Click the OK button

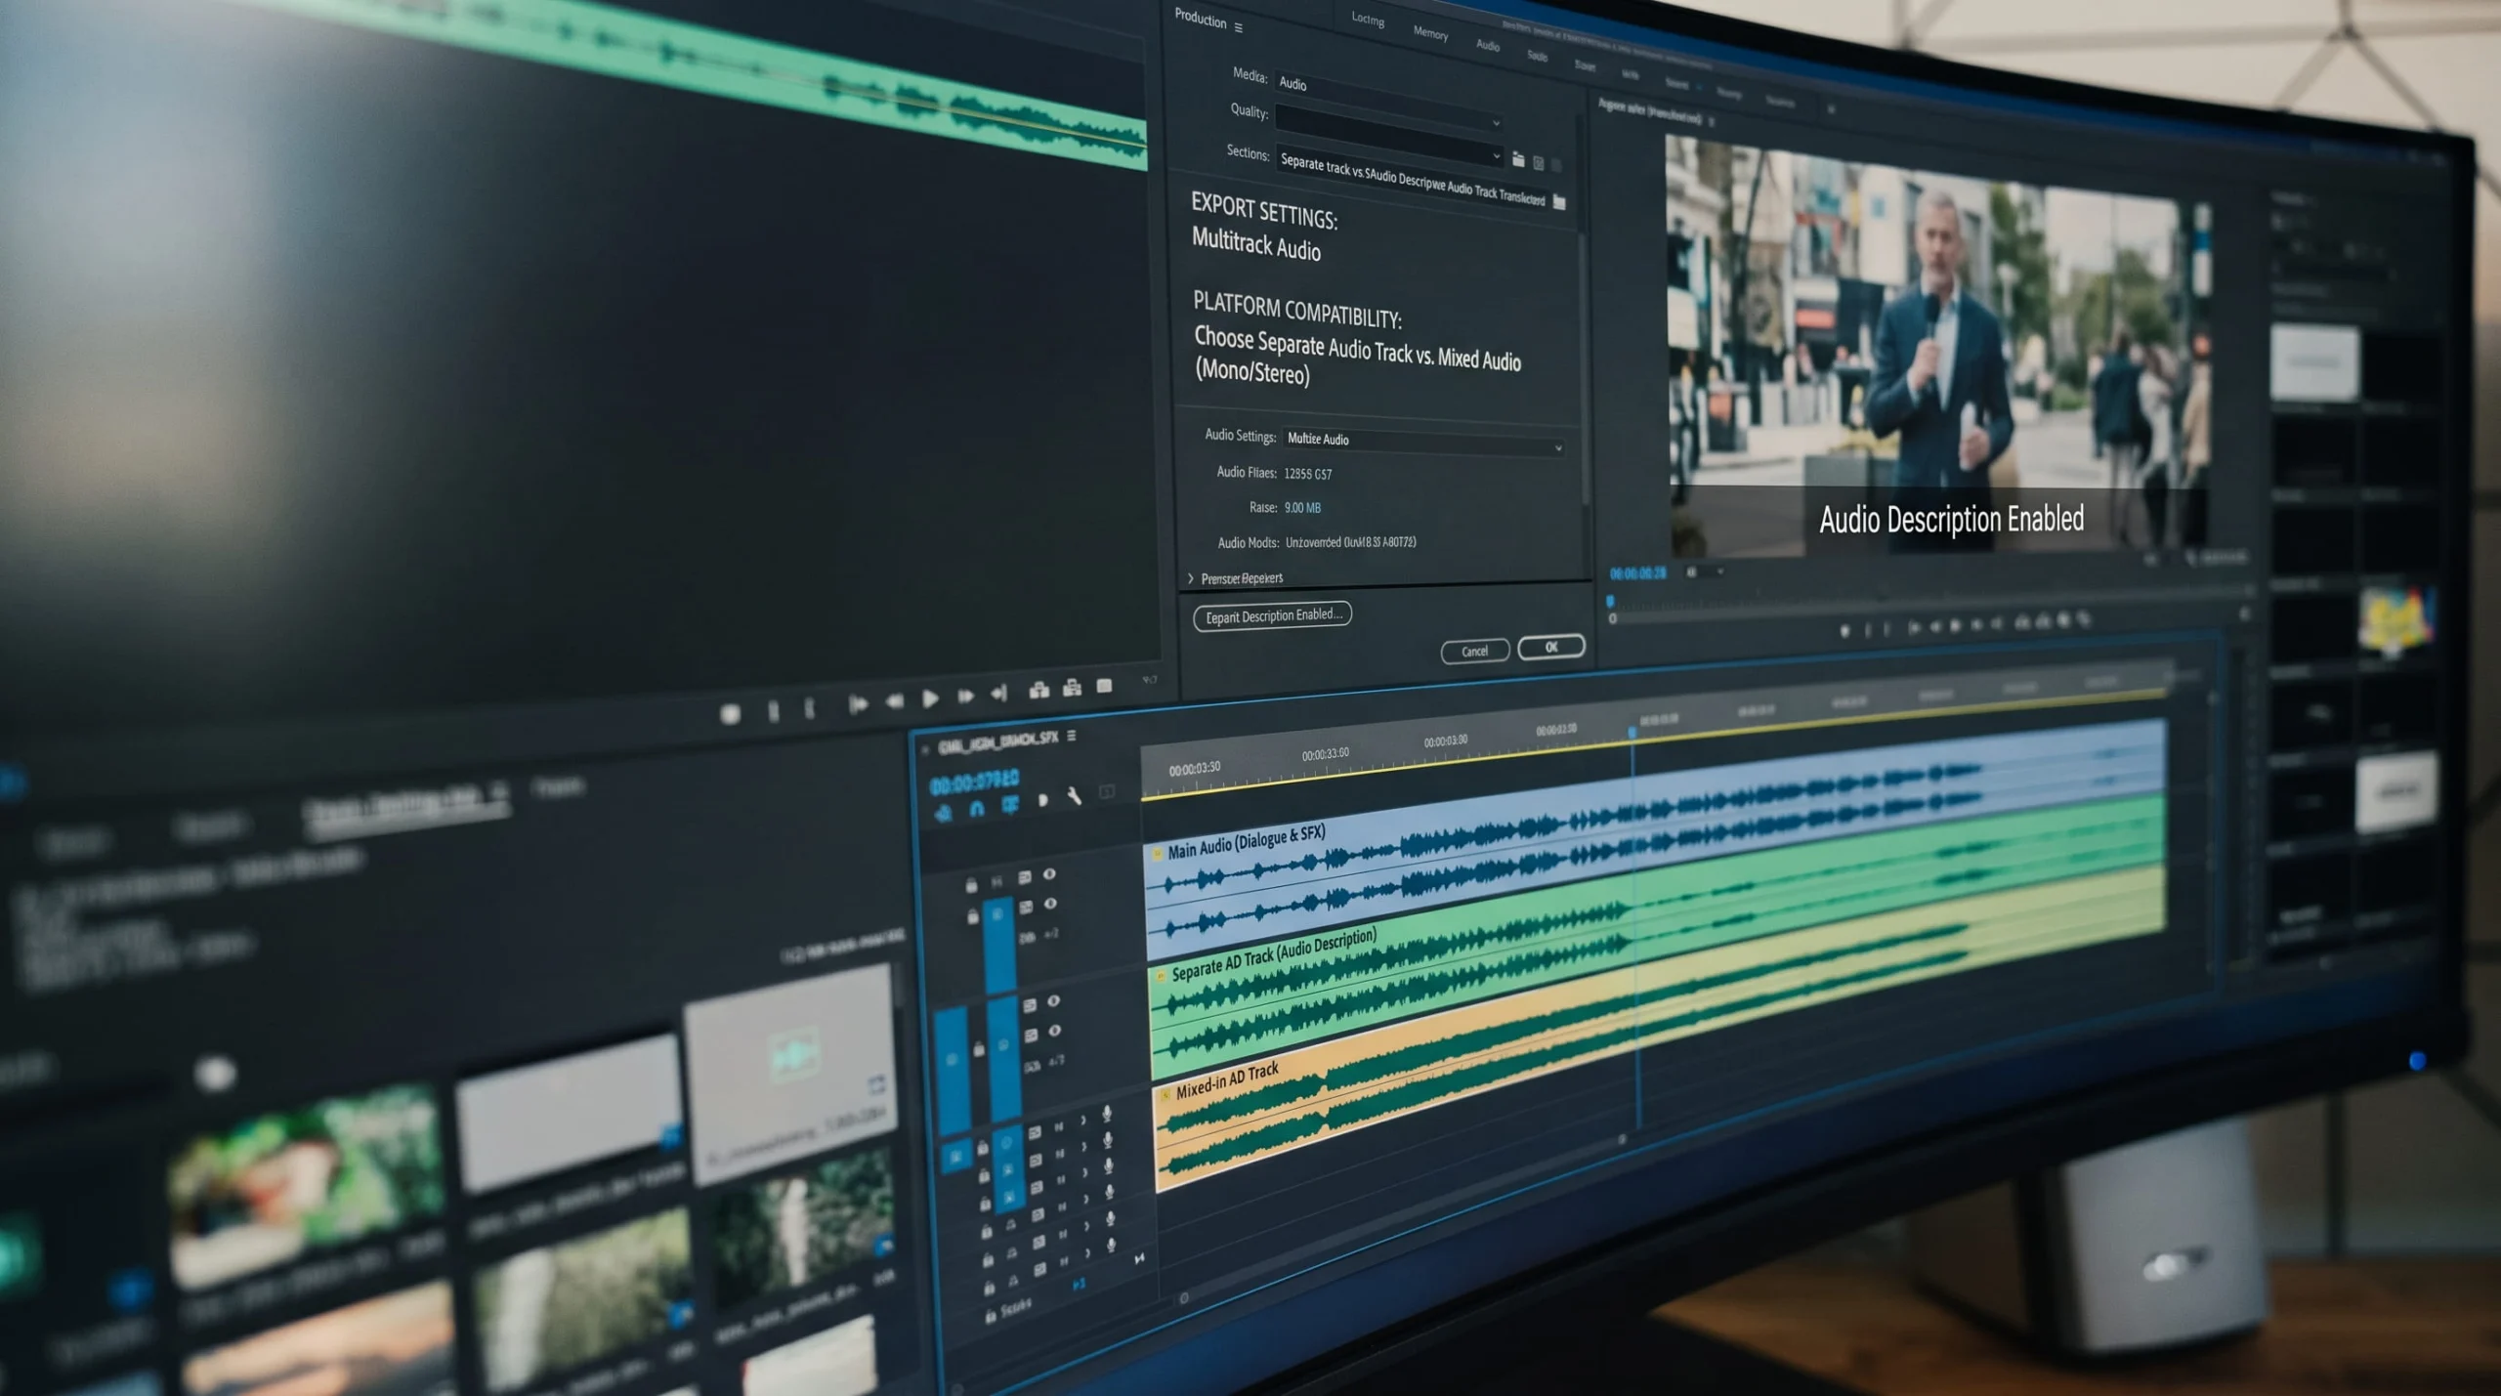pyautogui.click(x=1550, y=647)
